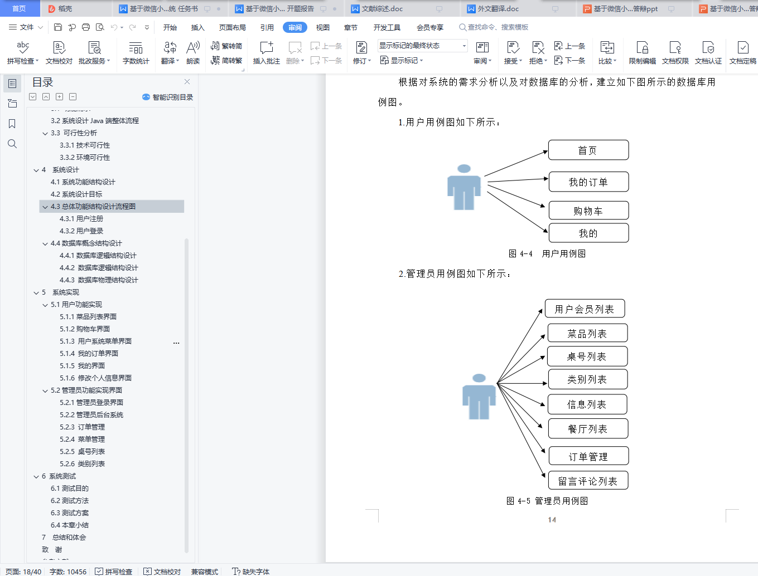This screenshot has height=576, width=758.
Task: Collapse the 3.3 可行性分析 outline node
Action: (x=45, y=133)
